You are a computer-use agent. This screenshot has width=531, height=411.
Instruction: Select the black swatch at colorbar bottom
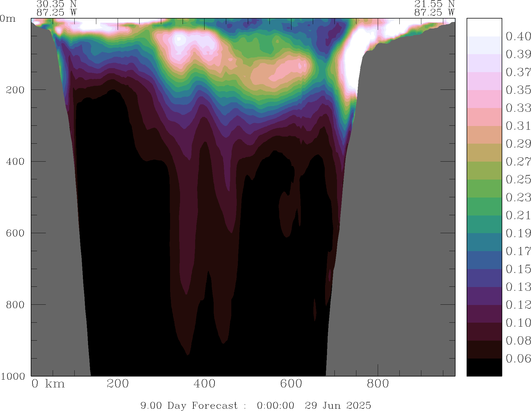(x=484, y=367)
